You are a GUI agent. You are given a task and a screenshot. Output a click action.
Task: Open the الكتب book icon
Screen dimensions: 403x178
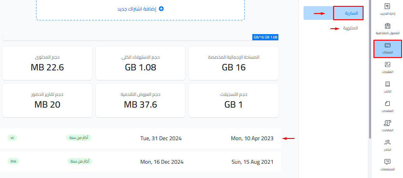[387, 84]
